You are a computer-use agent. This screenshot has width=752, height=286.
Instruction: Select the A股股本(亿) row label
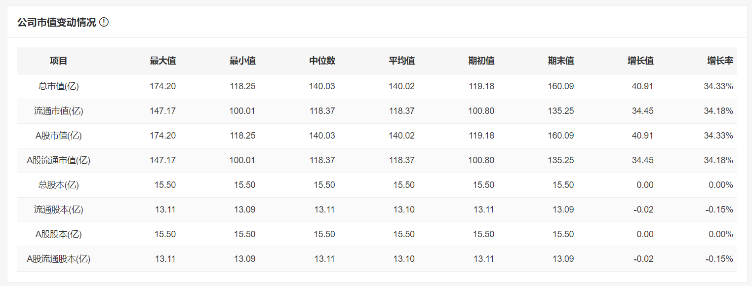click(59, 234)
